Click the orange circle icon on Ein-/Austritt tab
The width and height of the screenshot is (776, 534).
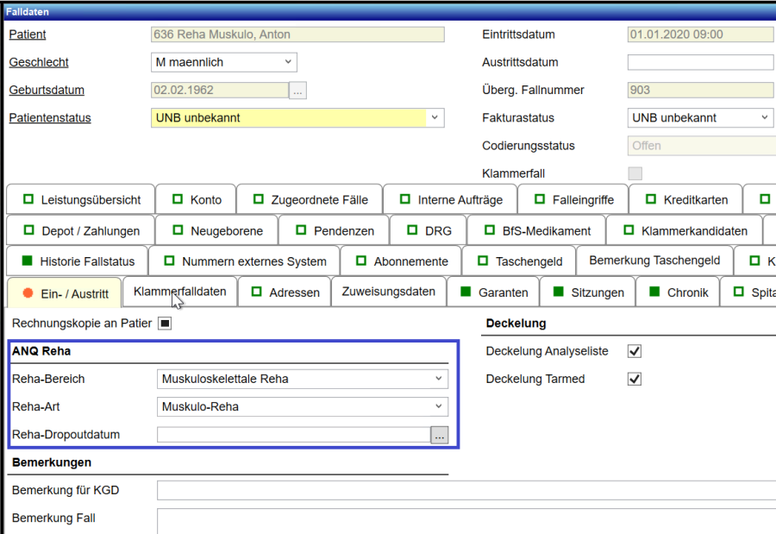[x=28, y=293]
